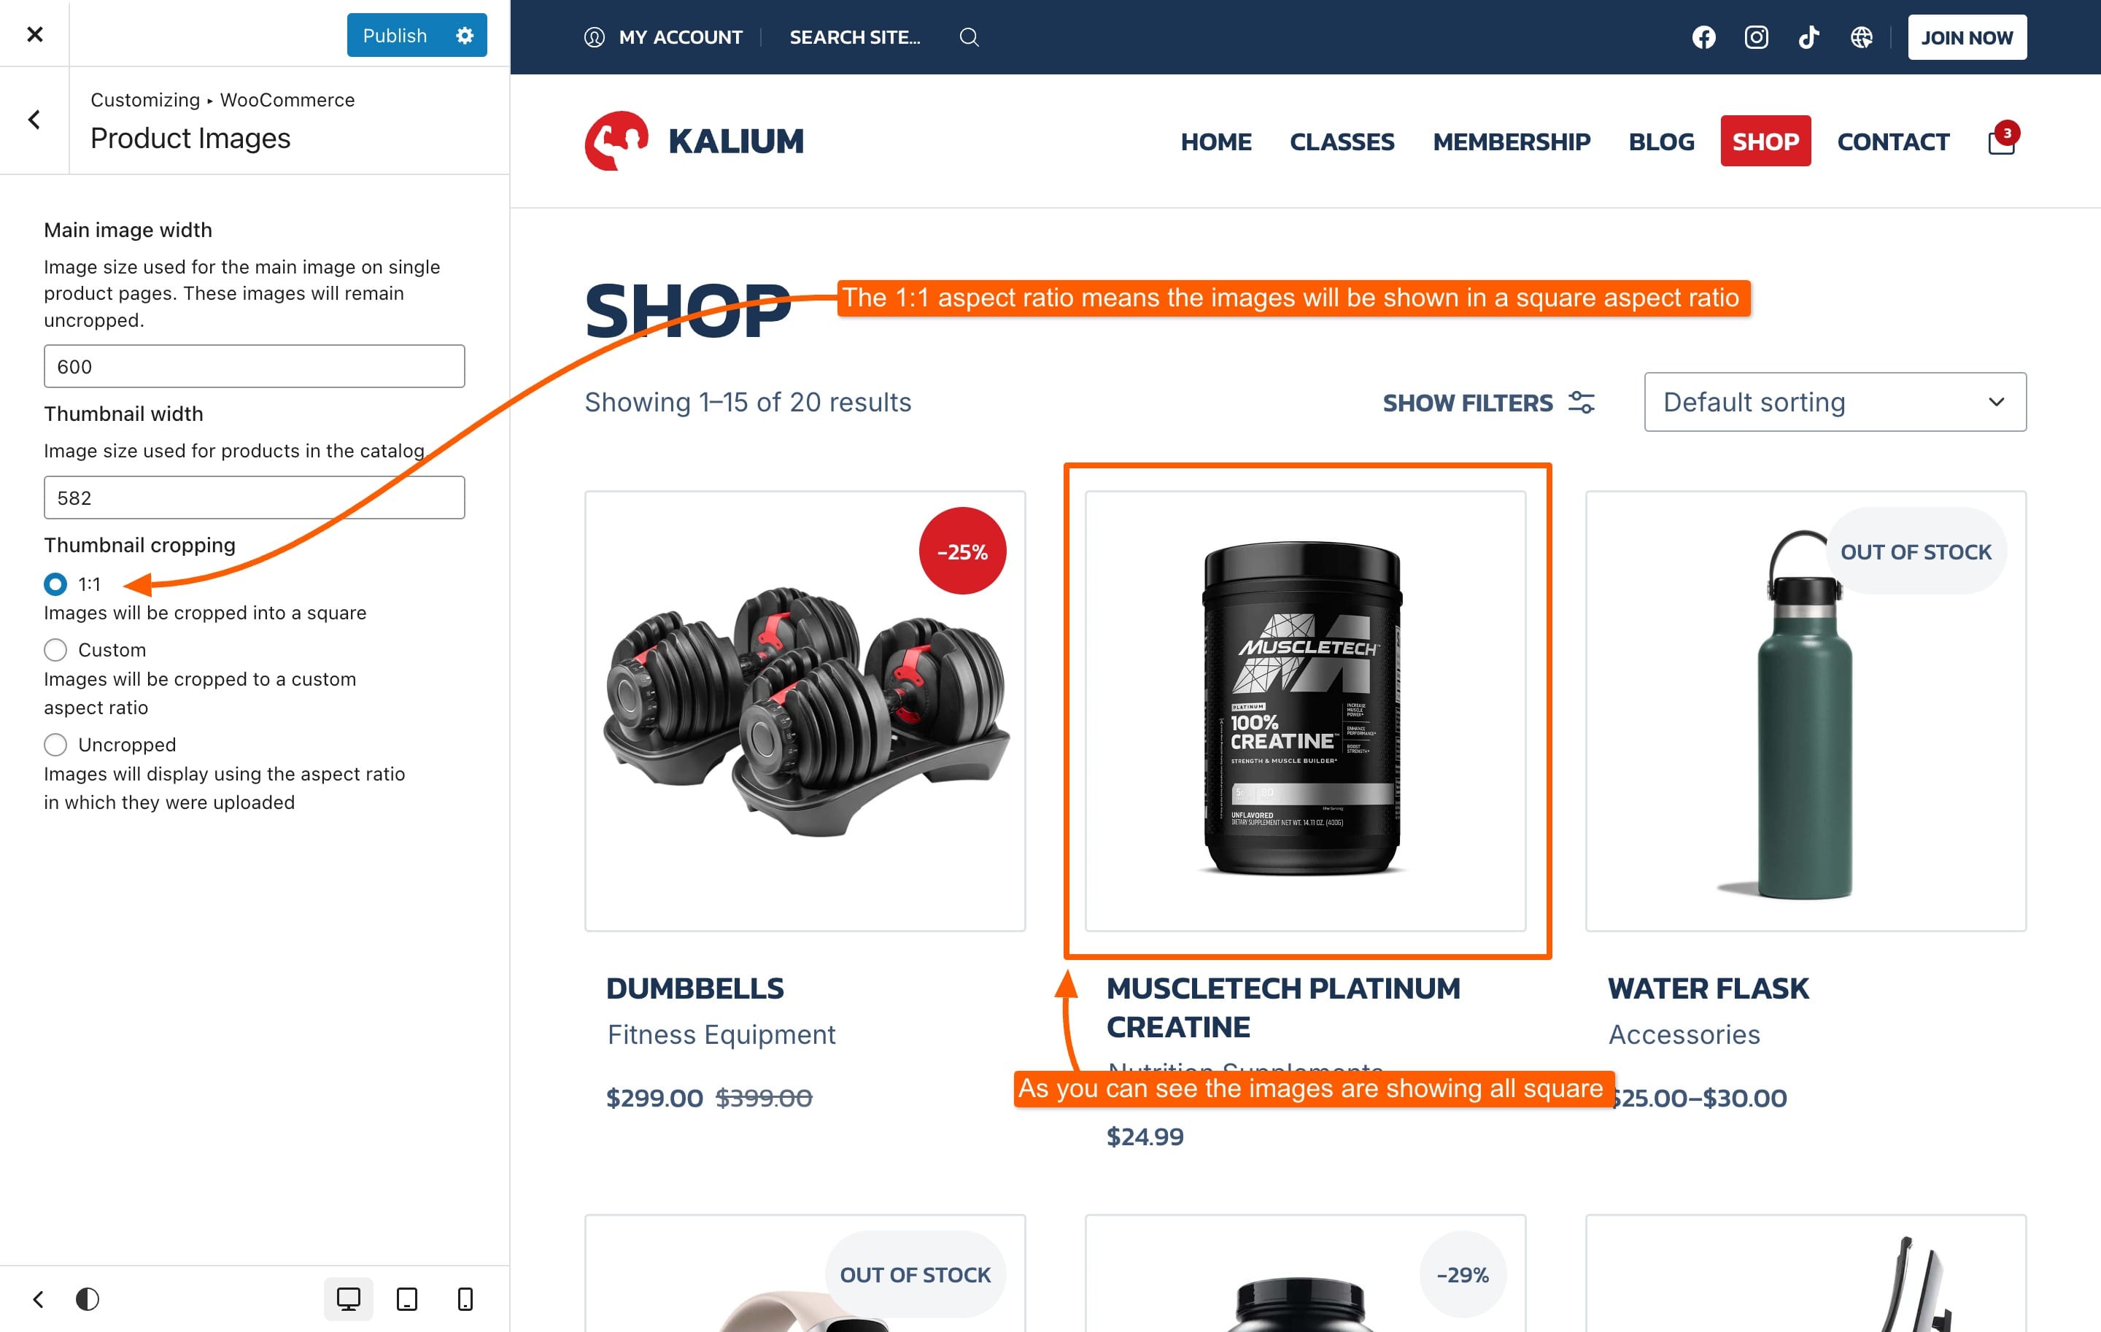Go to the Membership menu item

pos(1511,142)
